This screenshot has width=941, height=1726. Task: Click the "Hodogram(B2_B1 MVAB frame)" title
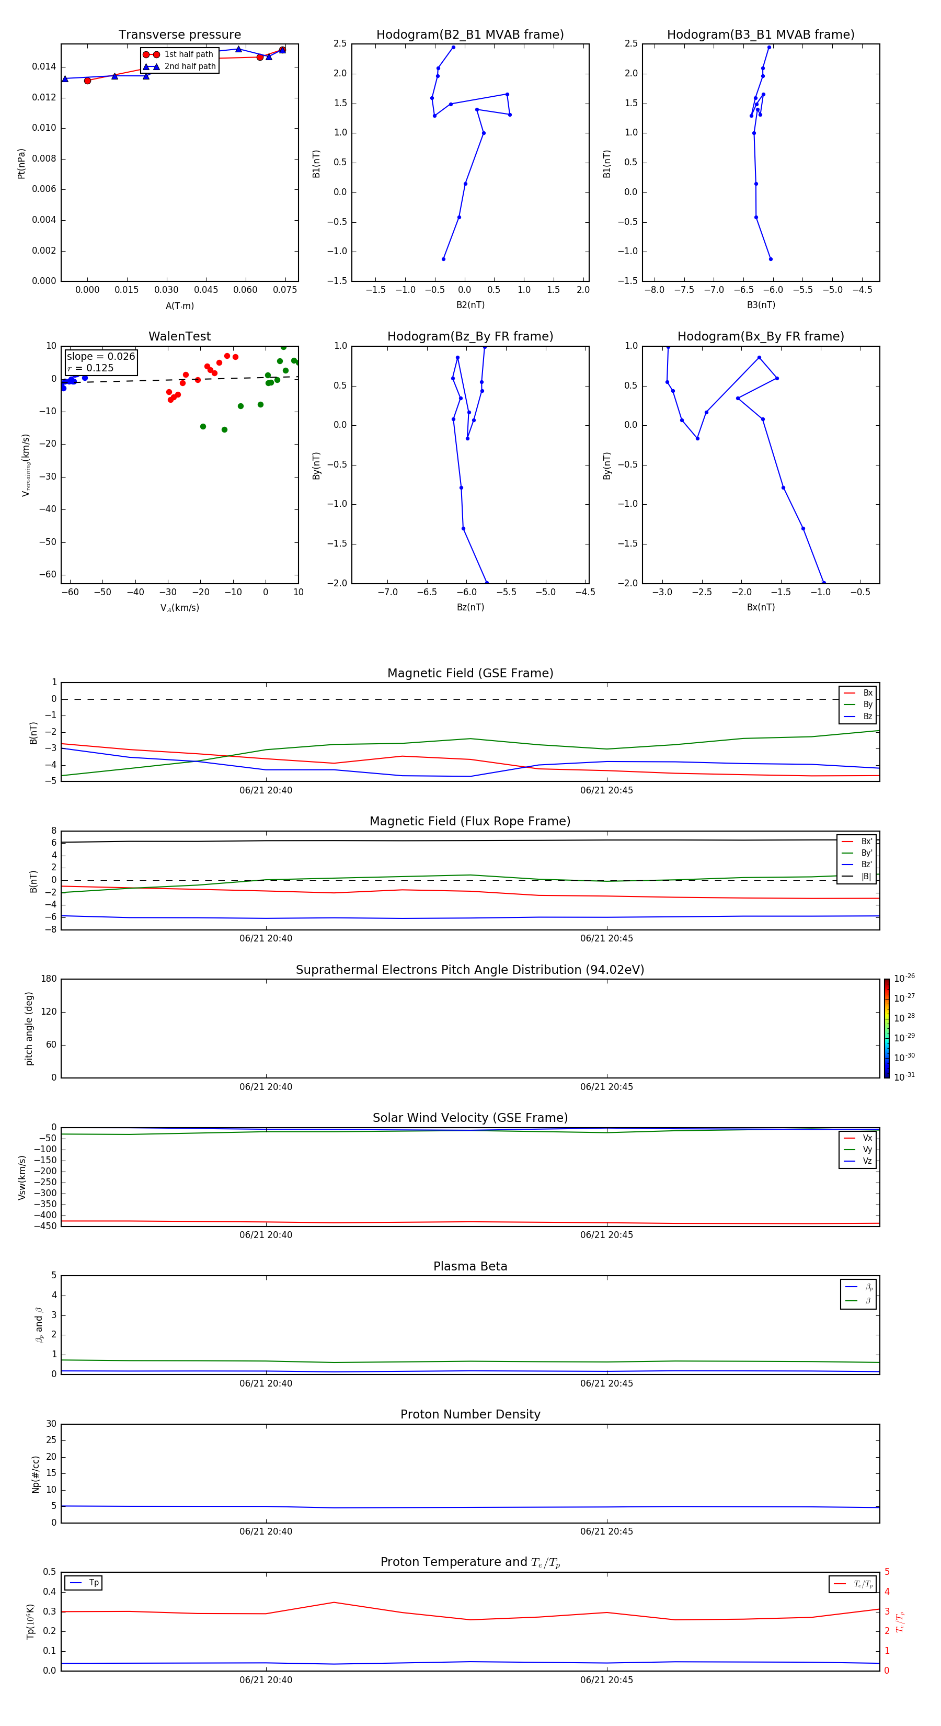coord(470,35)
